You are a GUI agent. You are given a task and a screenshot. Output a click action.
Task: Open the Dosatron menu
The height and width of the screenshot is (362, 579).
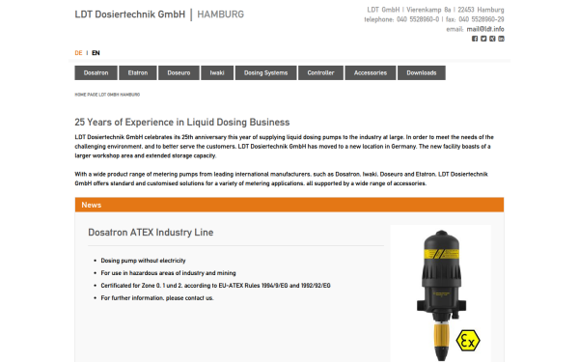(96, 72)
